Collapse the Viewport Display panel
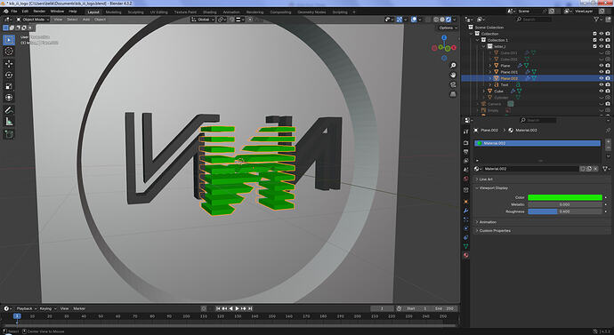Viewport: 614px width, 335px height. point(493,188)
